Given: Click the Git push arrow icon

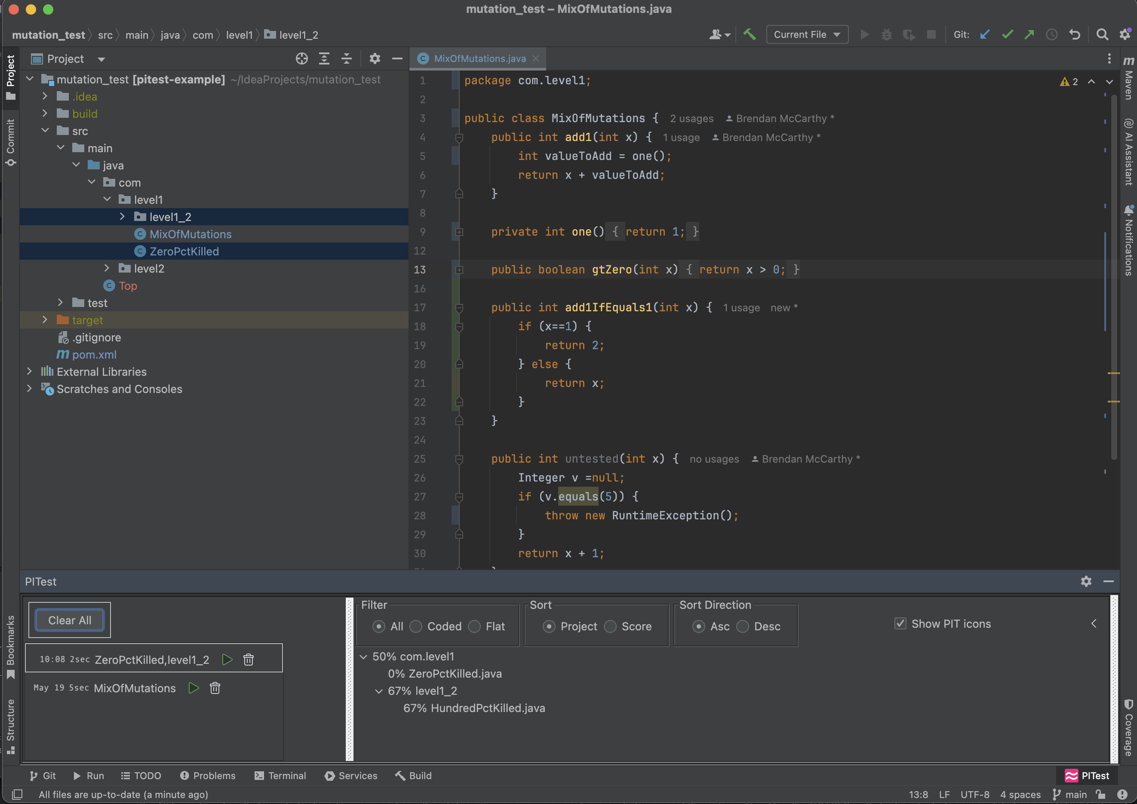Looking at the screenshot, I should tap(1029, 35).
